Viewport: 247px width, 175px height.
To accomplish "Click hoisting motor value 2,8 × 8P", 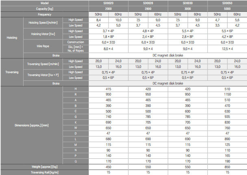I will (188, 37).
